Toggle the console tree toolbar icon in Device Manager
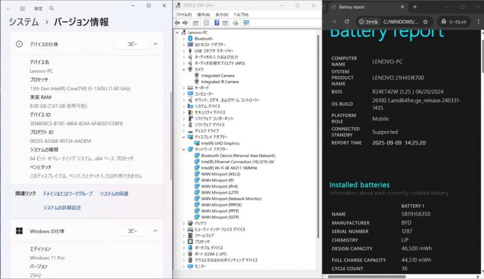484x279 pixels. [x=196, y=23]
